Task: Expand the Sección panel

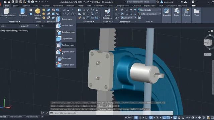Action: 106,22
